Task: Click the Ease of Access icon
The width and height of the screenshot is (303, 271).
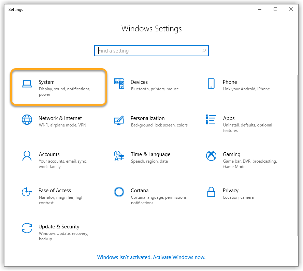Action: click(x=27, y=192)
